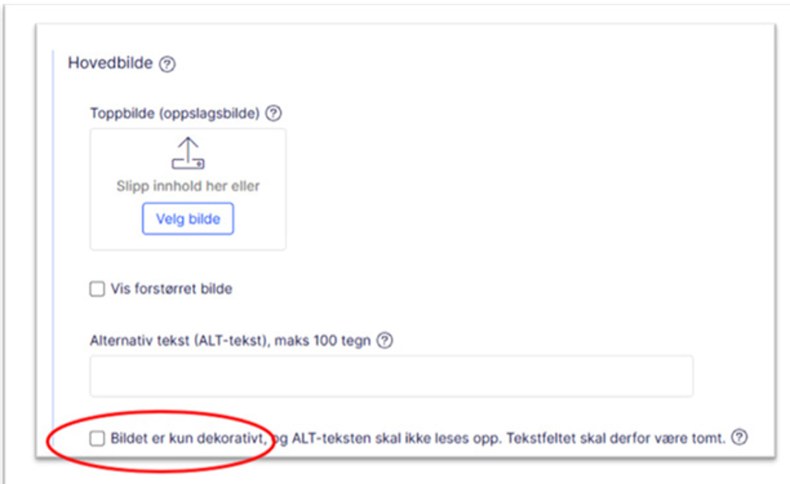Tick the Bildet er kun dekorativt checkbox
Image resolution: width=790 pixels, height=484 pixels.
(x=97, y=438)
